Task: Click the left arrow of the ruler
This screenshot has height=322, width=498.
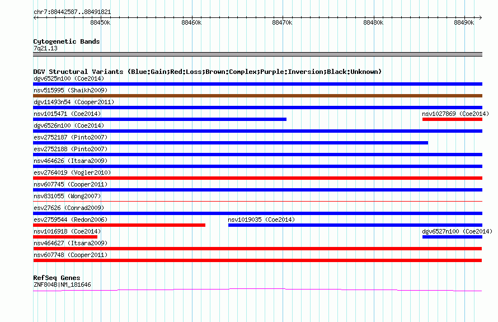Action: point(35,18)
